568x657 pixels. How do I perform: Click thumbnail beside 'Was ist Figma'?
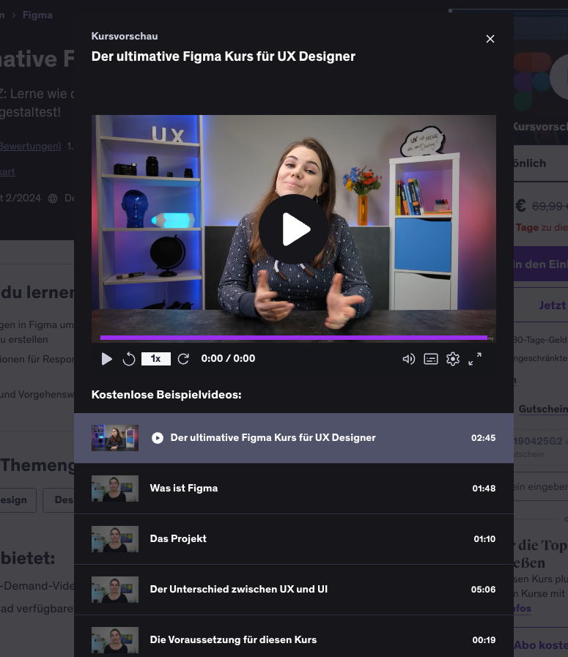click(x=115, y=489)
